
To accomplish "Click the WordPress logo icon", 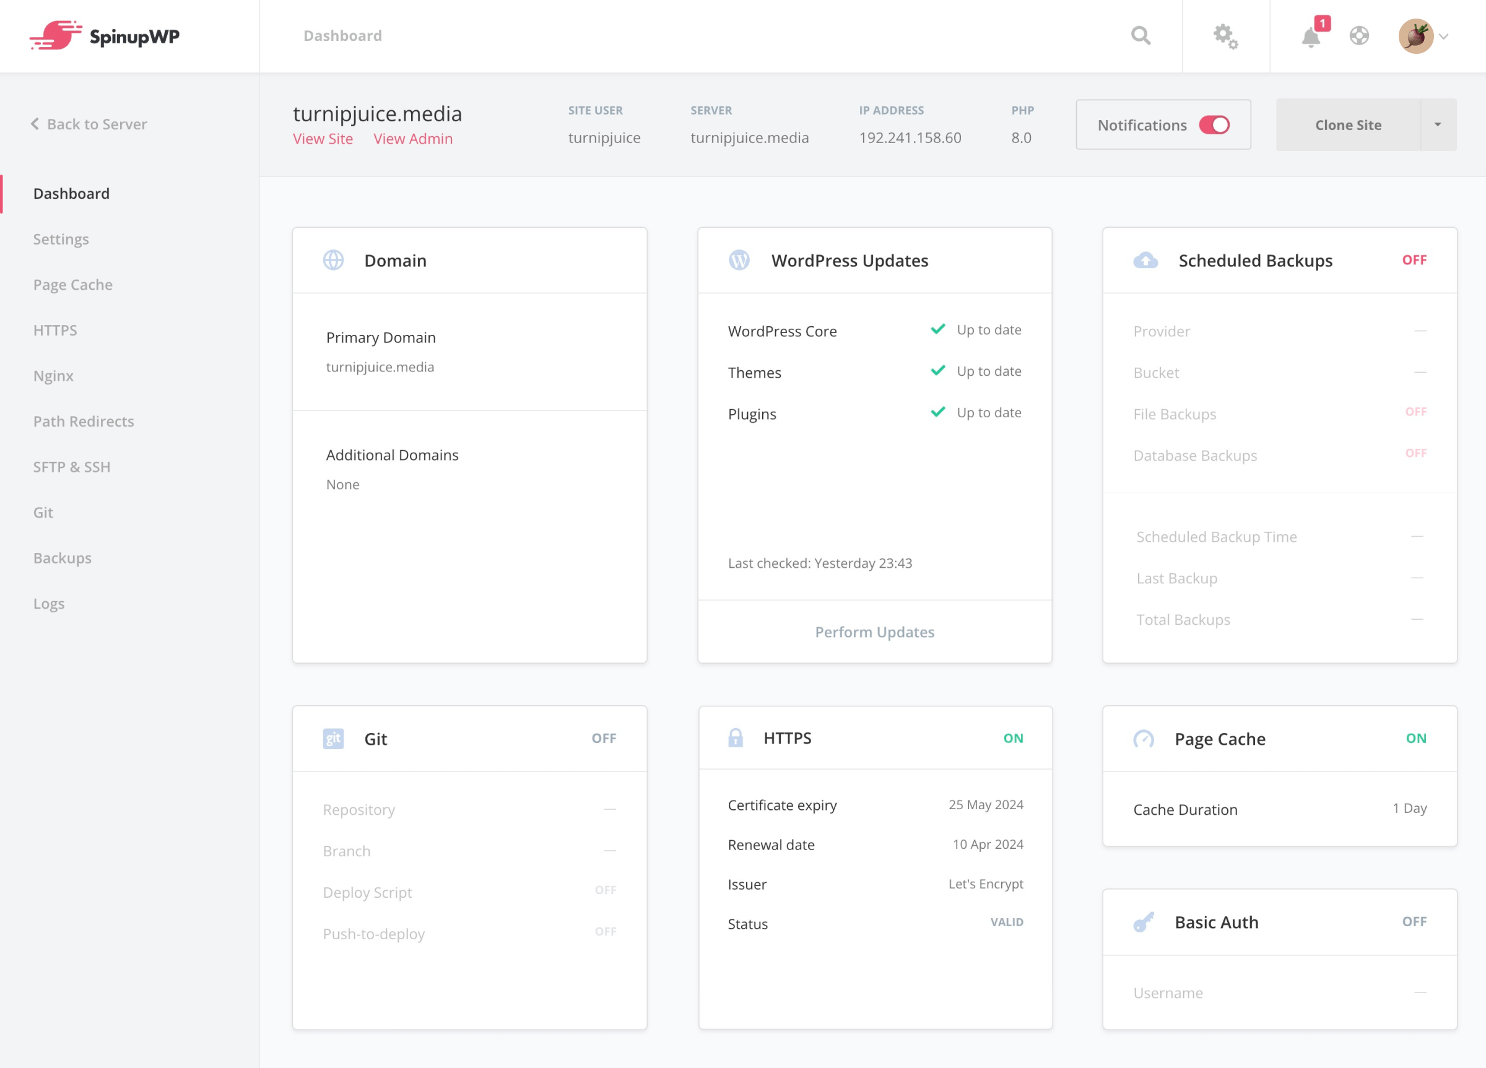I will pyautogui.click(x=739, y=260).
